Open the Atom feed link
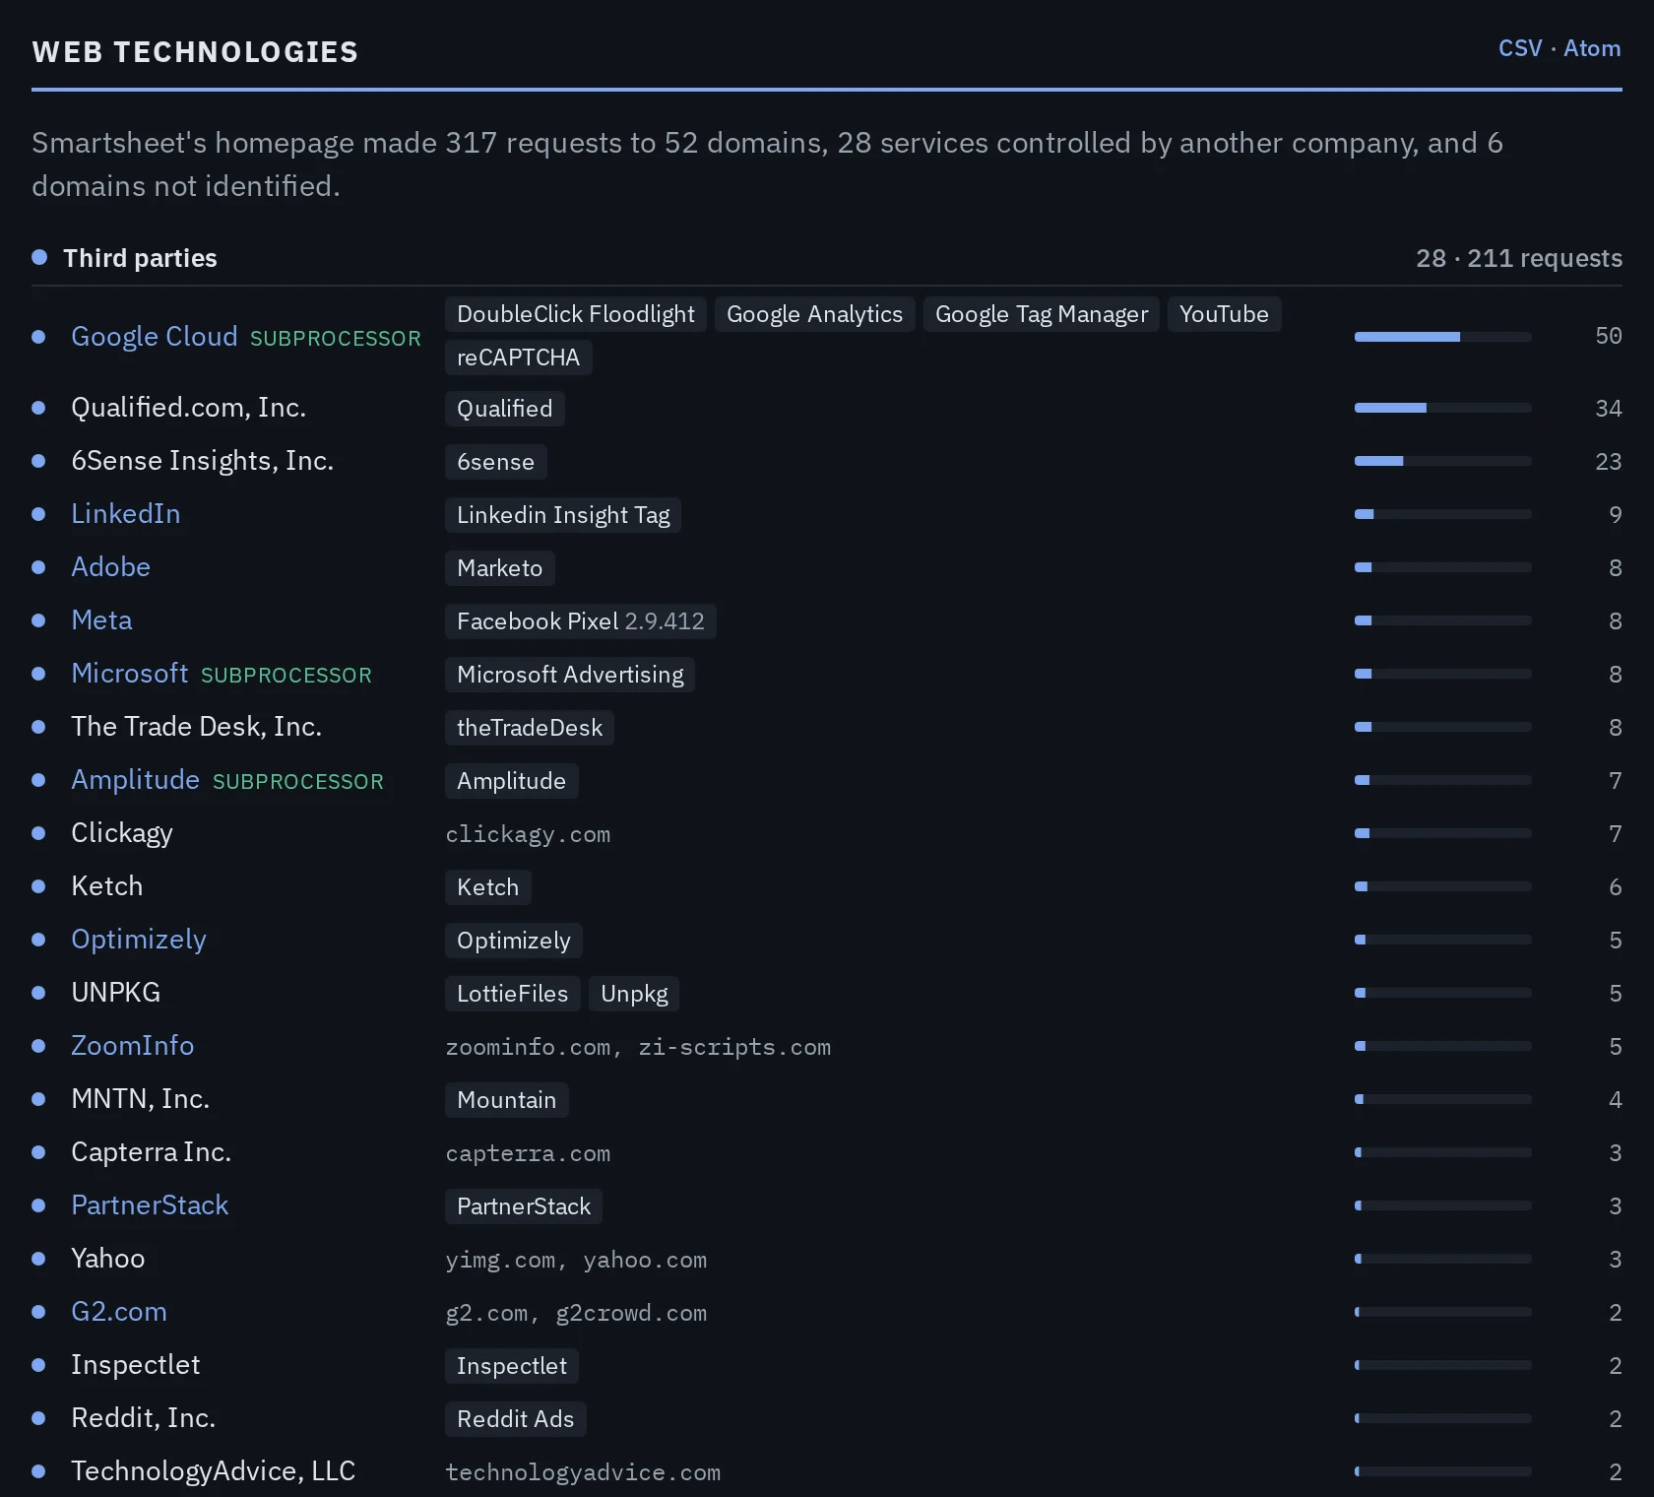 tap(1592, 48)
